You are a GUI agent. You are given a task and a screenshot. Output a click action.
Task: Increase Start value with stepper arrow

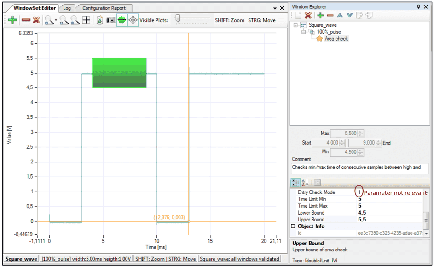(x=342, y=141)
